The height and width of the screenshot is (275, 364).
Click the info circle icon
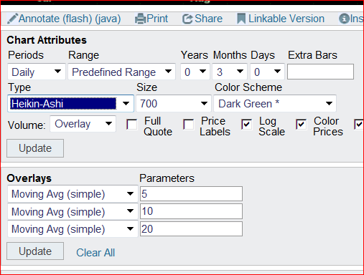pos(344,19)
